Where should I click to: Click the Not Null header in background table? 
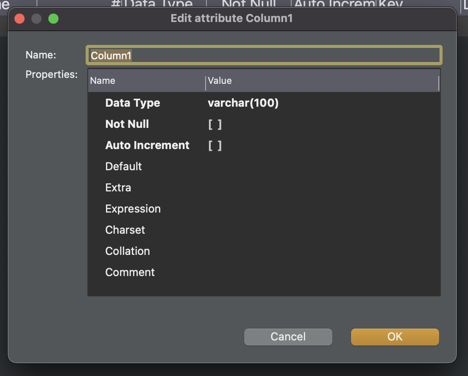tap(248, 3)
